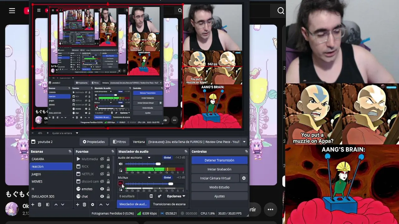399x224 pixels.
Task: Switch to Mezclador de audio tab
Action: 133,204
